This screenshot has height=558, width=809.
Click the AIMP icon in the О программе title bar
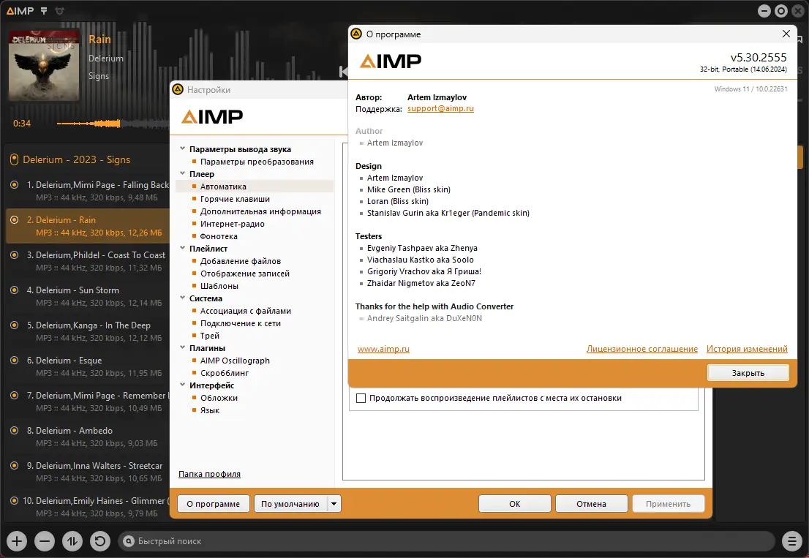[356, 34]
